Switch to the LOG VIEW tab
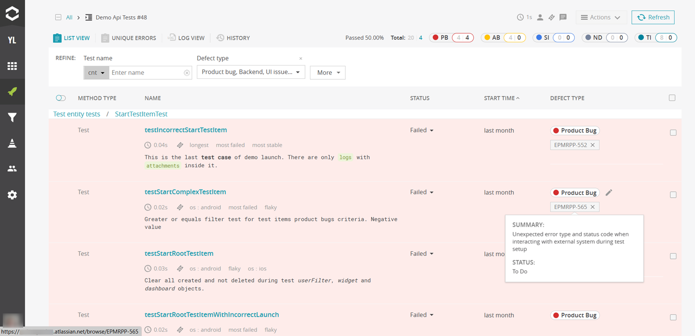 click(x=186, y=38)
